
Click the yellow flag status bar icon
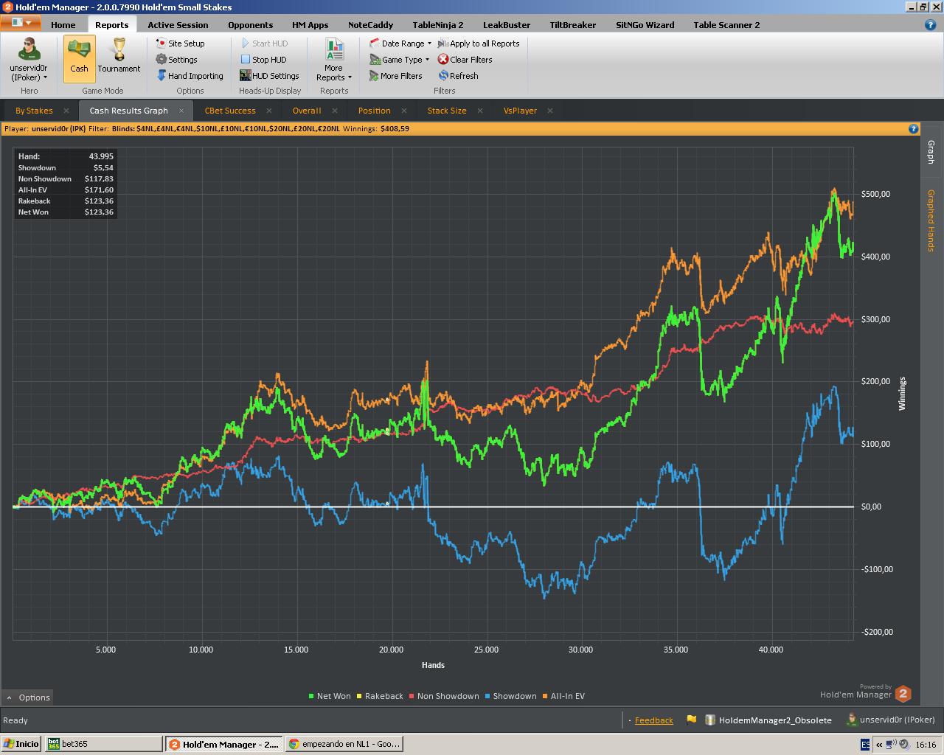pos(691,720)
